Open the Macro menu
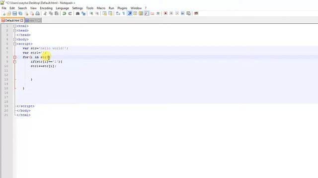Screen dimensions: 318x178 point(101,8)
